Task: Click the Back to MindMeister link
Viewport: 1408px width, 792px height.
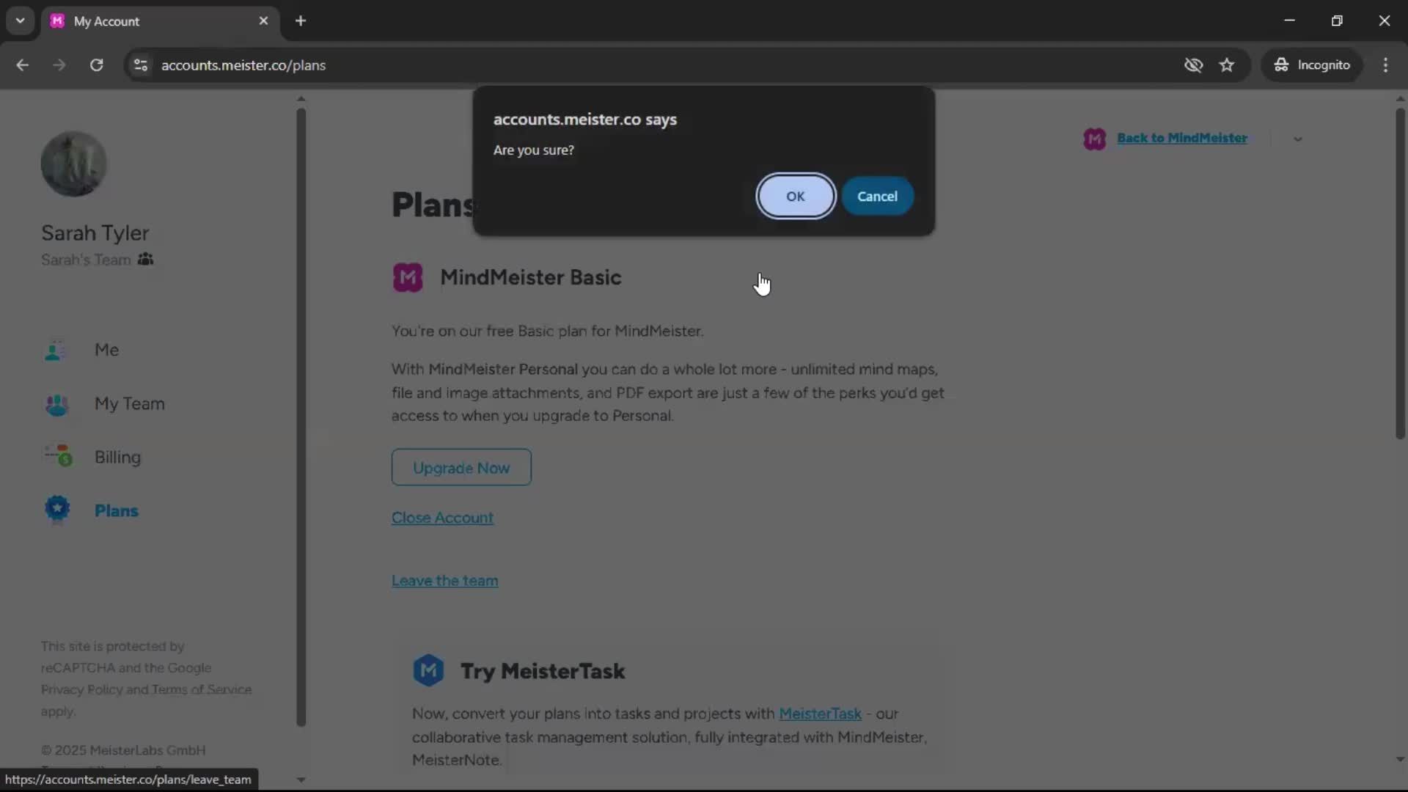Action: tap(1181, 138)
